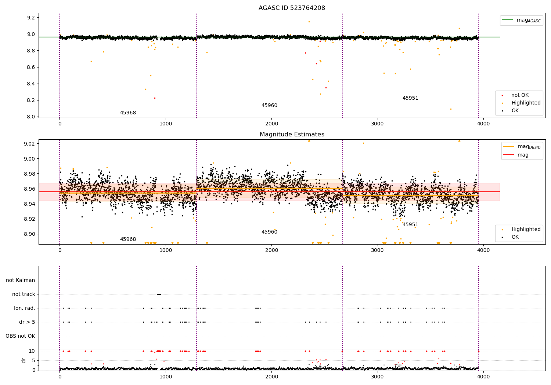Click the orange line sample beside mag OBSID legend
551x385 pixels.
[x=509, y=147]
